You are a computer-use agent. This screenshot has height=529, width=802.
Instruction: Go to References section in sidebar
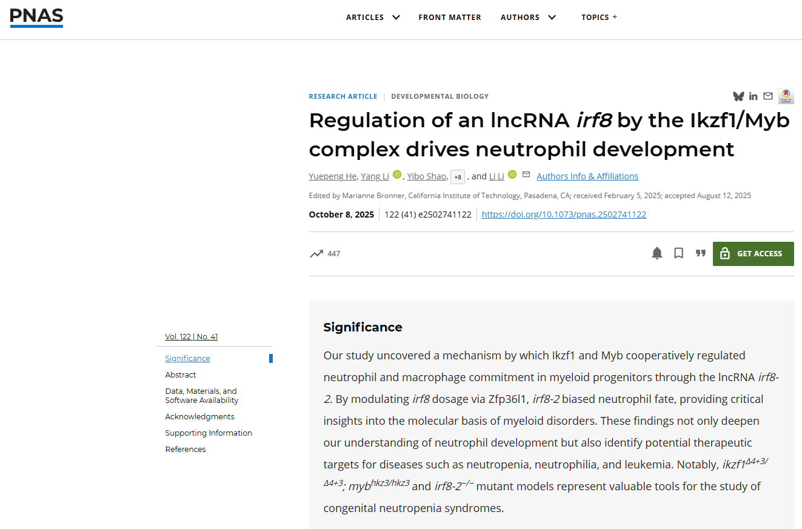(185, 449)
